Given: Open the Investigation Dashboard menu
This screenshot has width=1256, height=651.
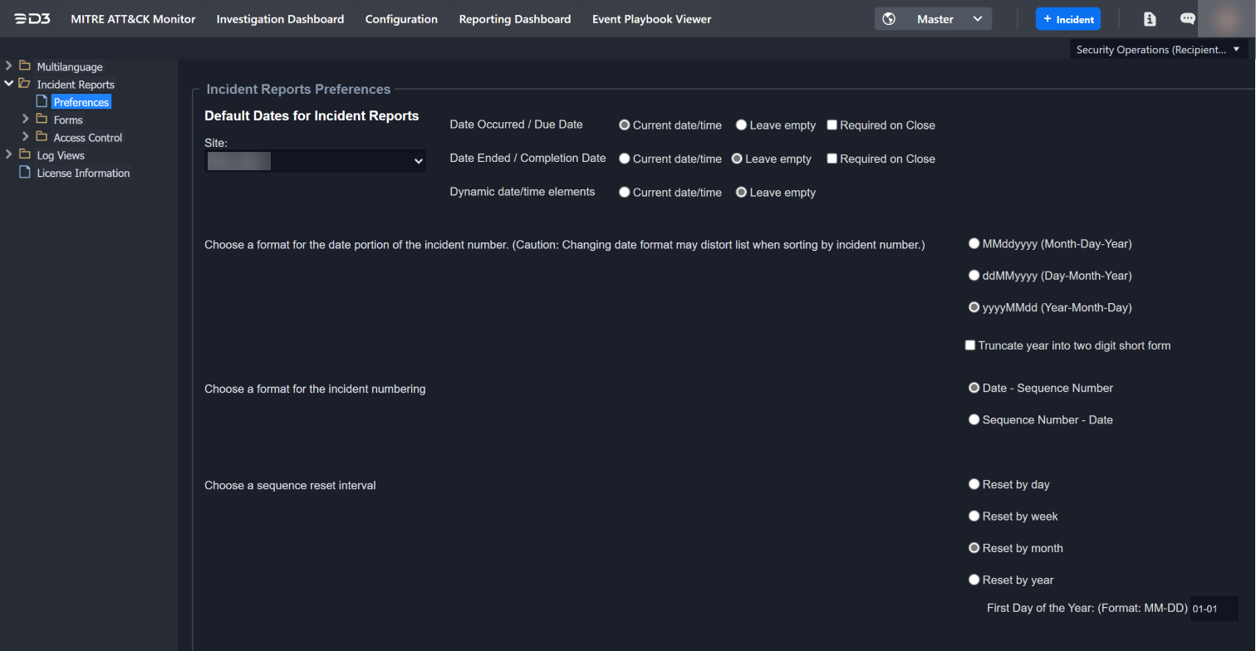Looking at the screenshot, I should pos(280,19).
